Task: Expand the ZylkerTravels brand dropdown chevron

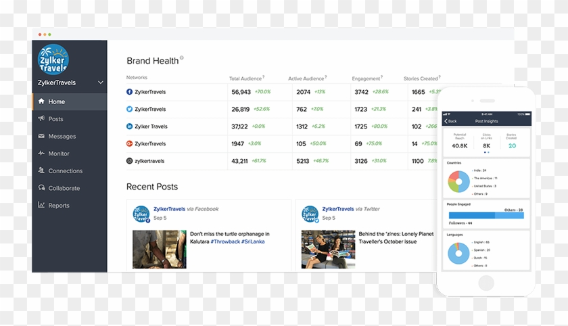Action: click(x=101, y=83)
